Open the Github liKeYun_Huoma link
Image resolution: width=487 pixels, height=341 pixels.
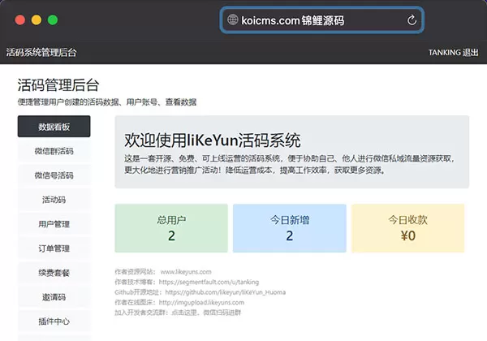(225, 292)
